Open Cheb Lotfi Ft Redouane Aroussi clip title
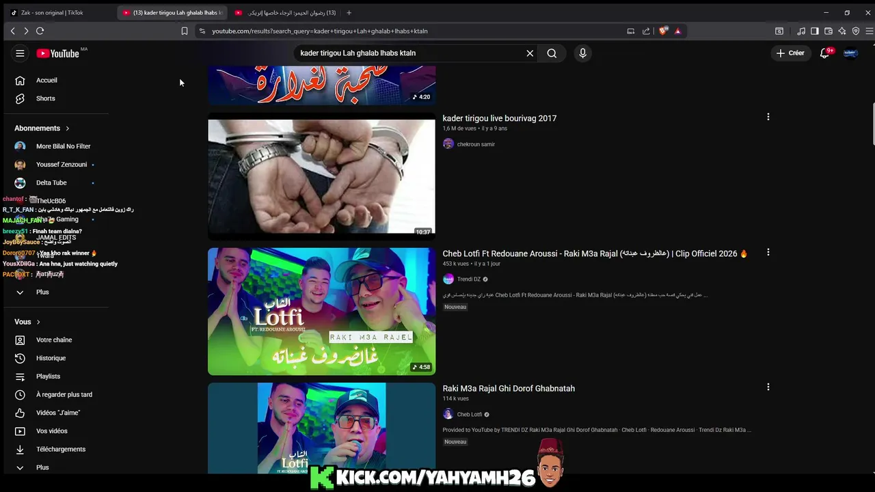The image size is (875, 492). coord(595,254)
